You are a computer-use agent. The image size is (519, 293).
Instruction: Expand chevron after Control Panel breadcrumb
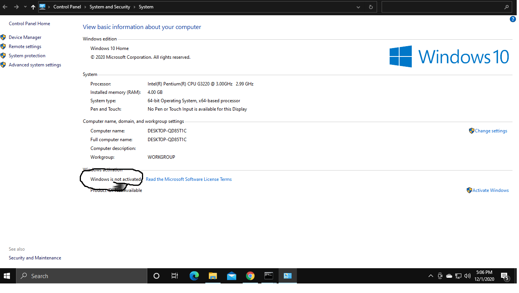tap(85, 7)
